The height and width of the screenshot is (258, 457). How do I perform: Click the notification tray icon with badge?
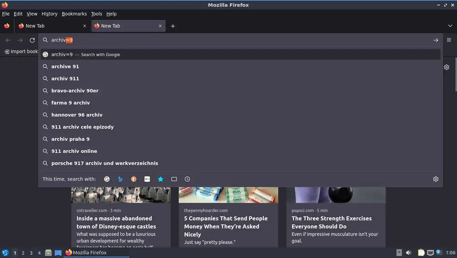(x=439, y=252)
